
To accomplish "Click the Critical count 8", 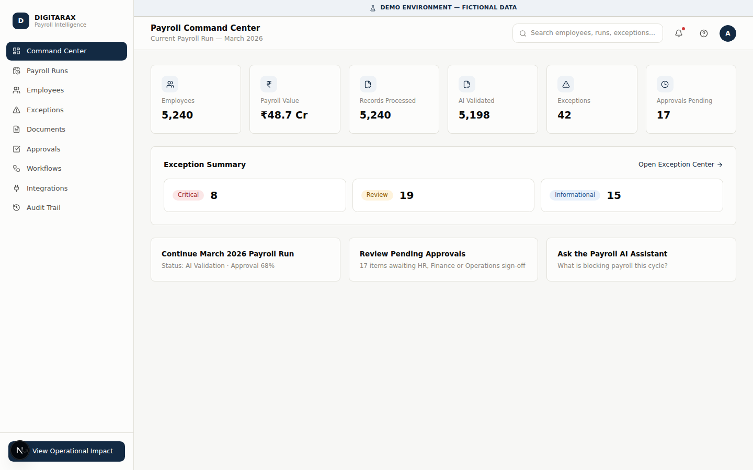I will point(214,195).
